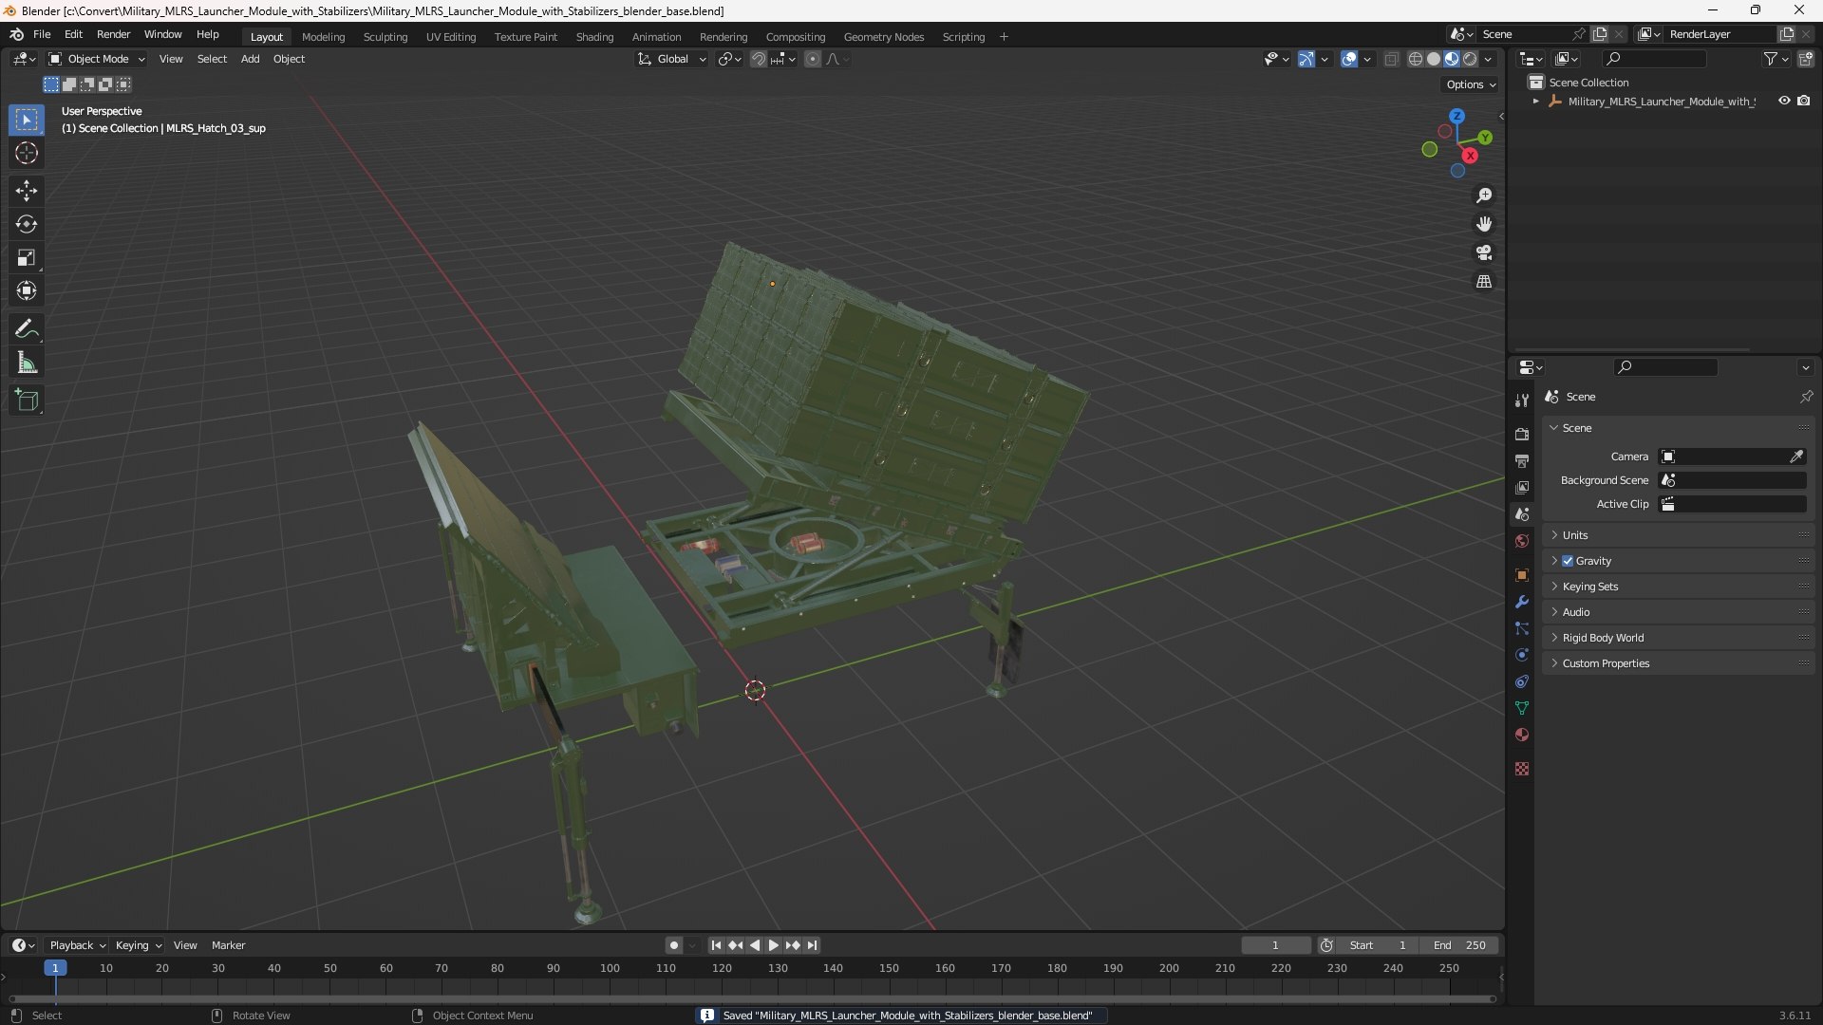The height and width of the screenshot is (1025, 1823).
Task: Toggle the Snap magnet button
Action: tap(759, 59)
